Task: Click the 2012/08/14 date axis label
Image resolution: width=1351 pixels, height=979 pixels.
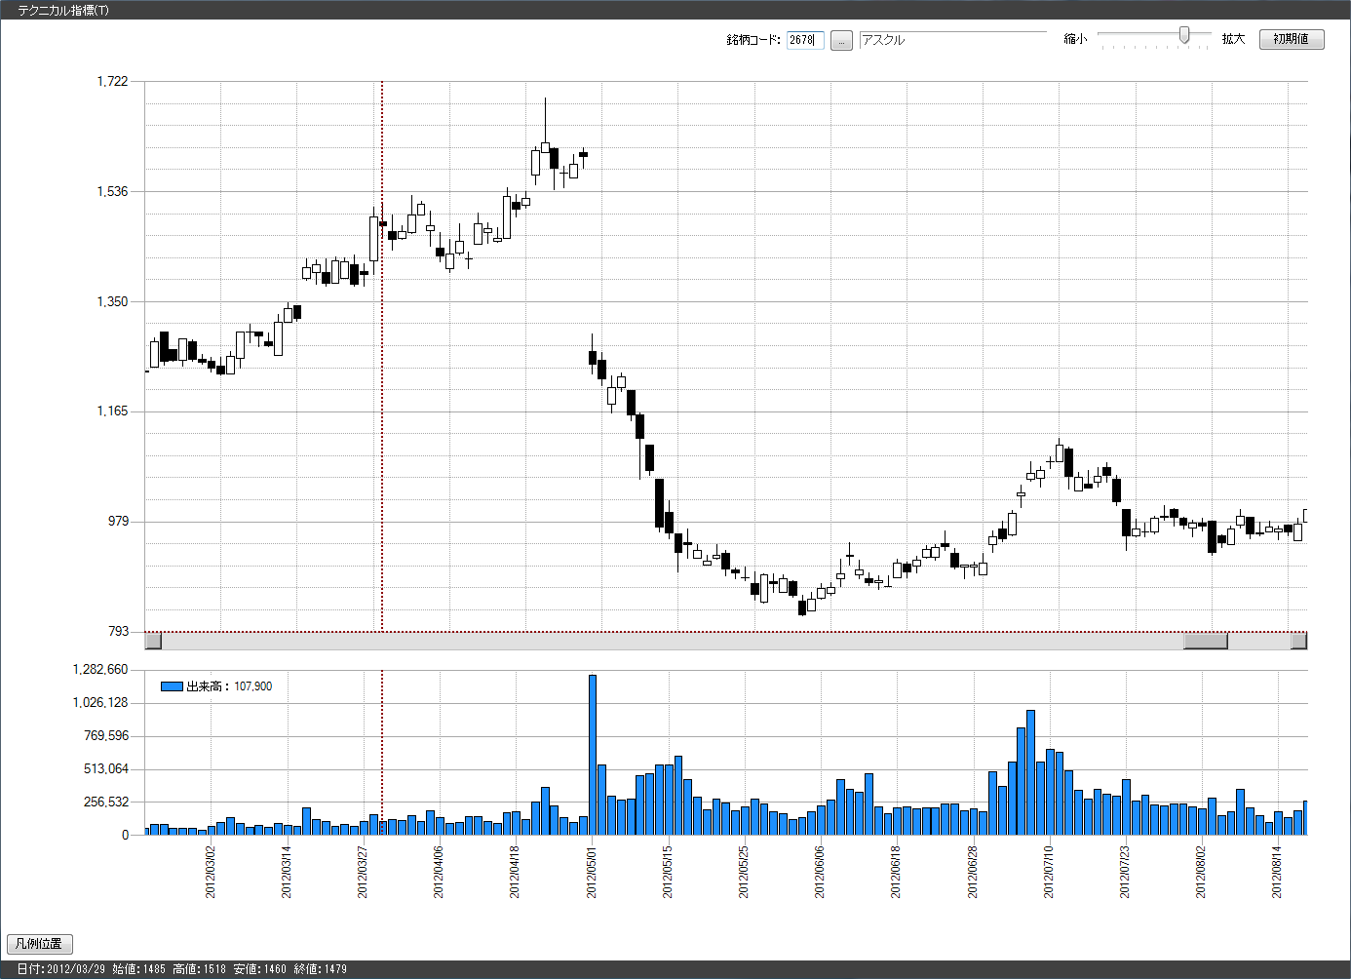Action: click(x=1277, y=871)
